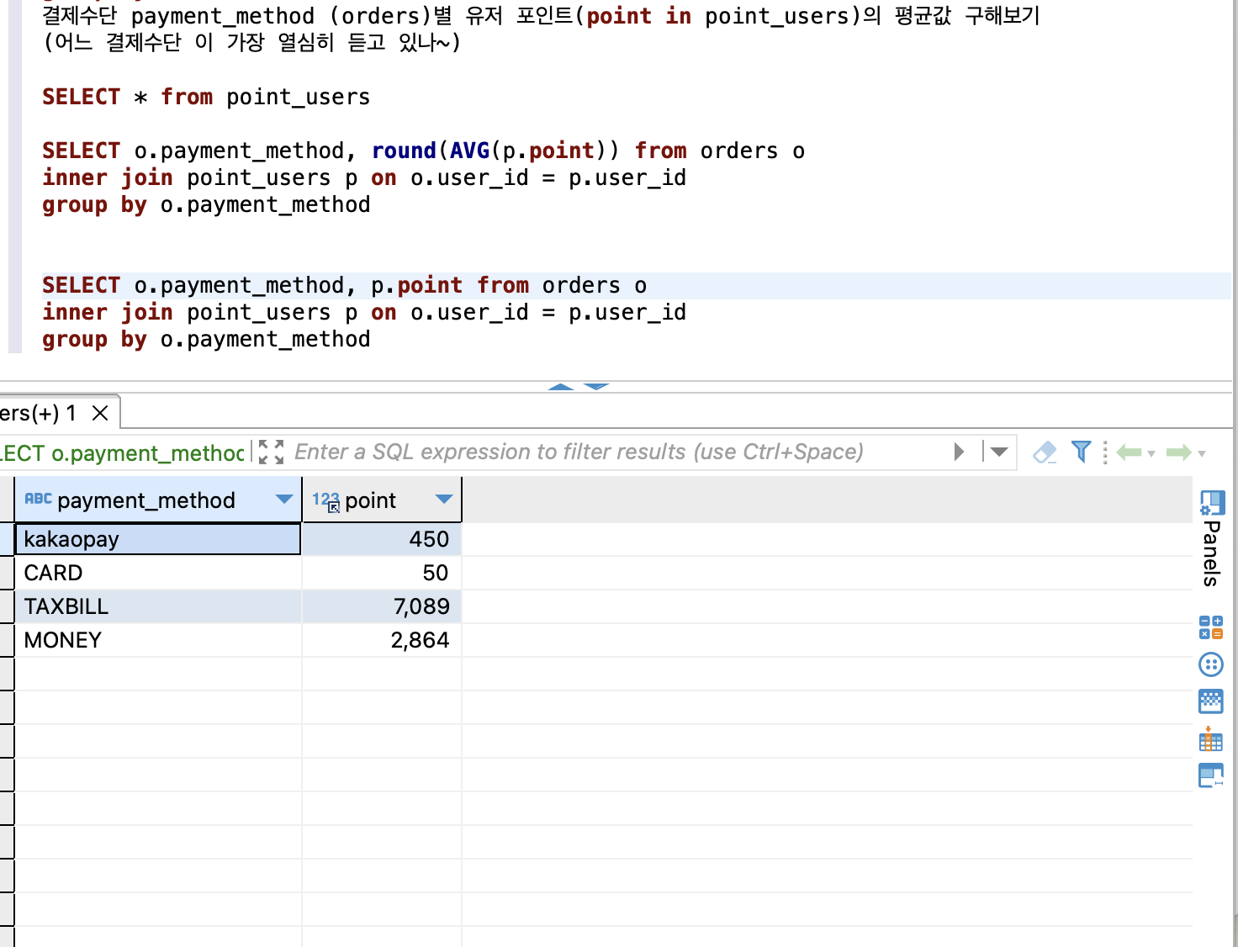This screenshot has height=947, width=1238.
Task: Click the row header for TAXBILL
Action: [7, 606]
